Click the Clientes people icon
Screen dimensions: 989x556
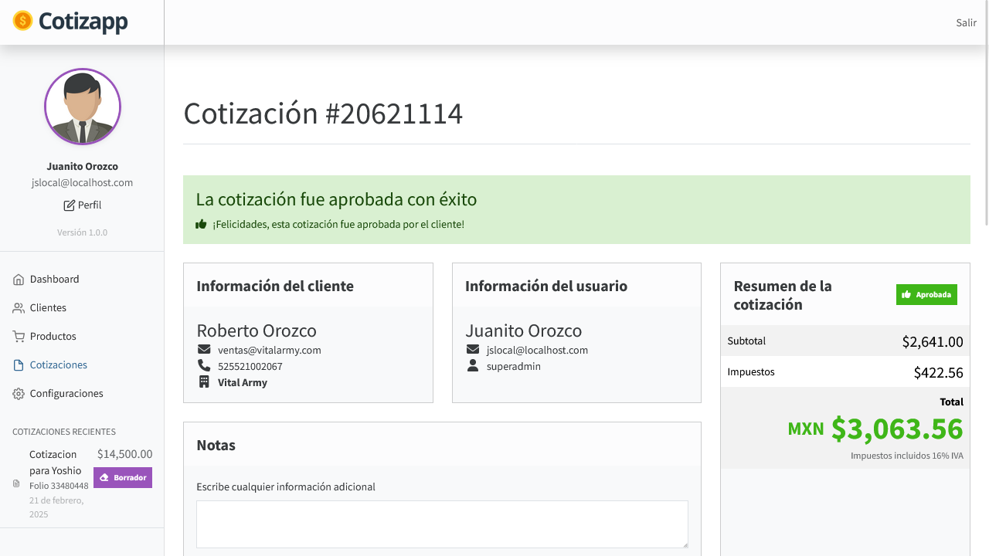click(x=19, y=308)
